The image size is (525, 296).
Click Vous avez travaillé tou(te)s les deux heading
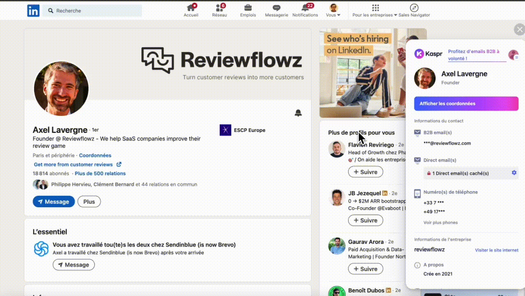144,245
